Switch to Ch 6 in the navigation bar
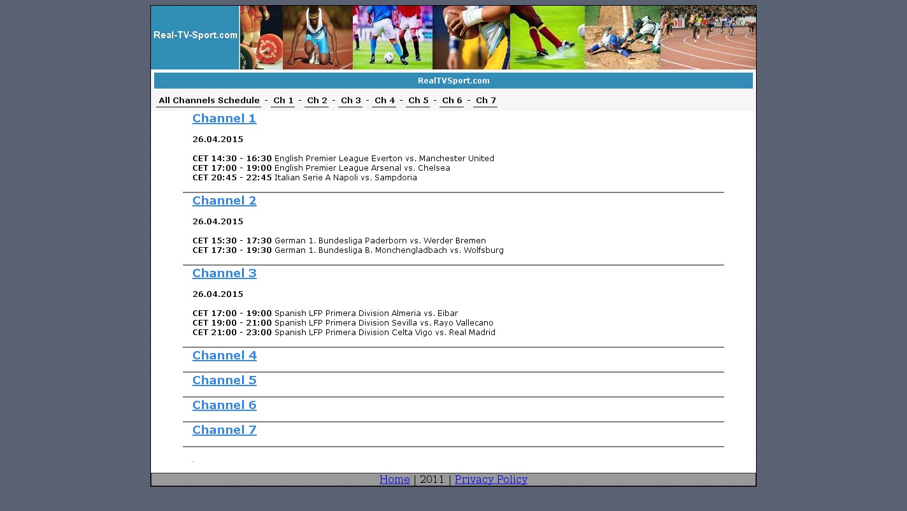 coord(452,101)
